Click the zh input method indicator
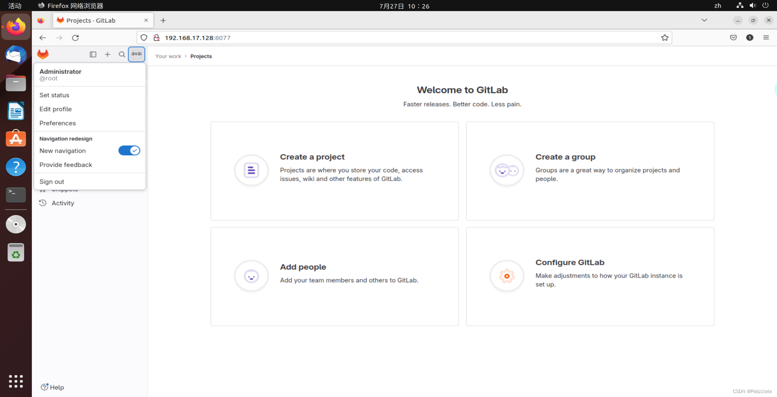The height and width of the screenshot is (397, 777). tap(718, 6)
